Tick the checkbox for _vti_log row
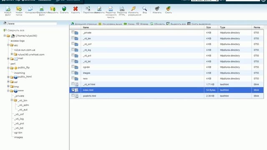 [73, 49]
